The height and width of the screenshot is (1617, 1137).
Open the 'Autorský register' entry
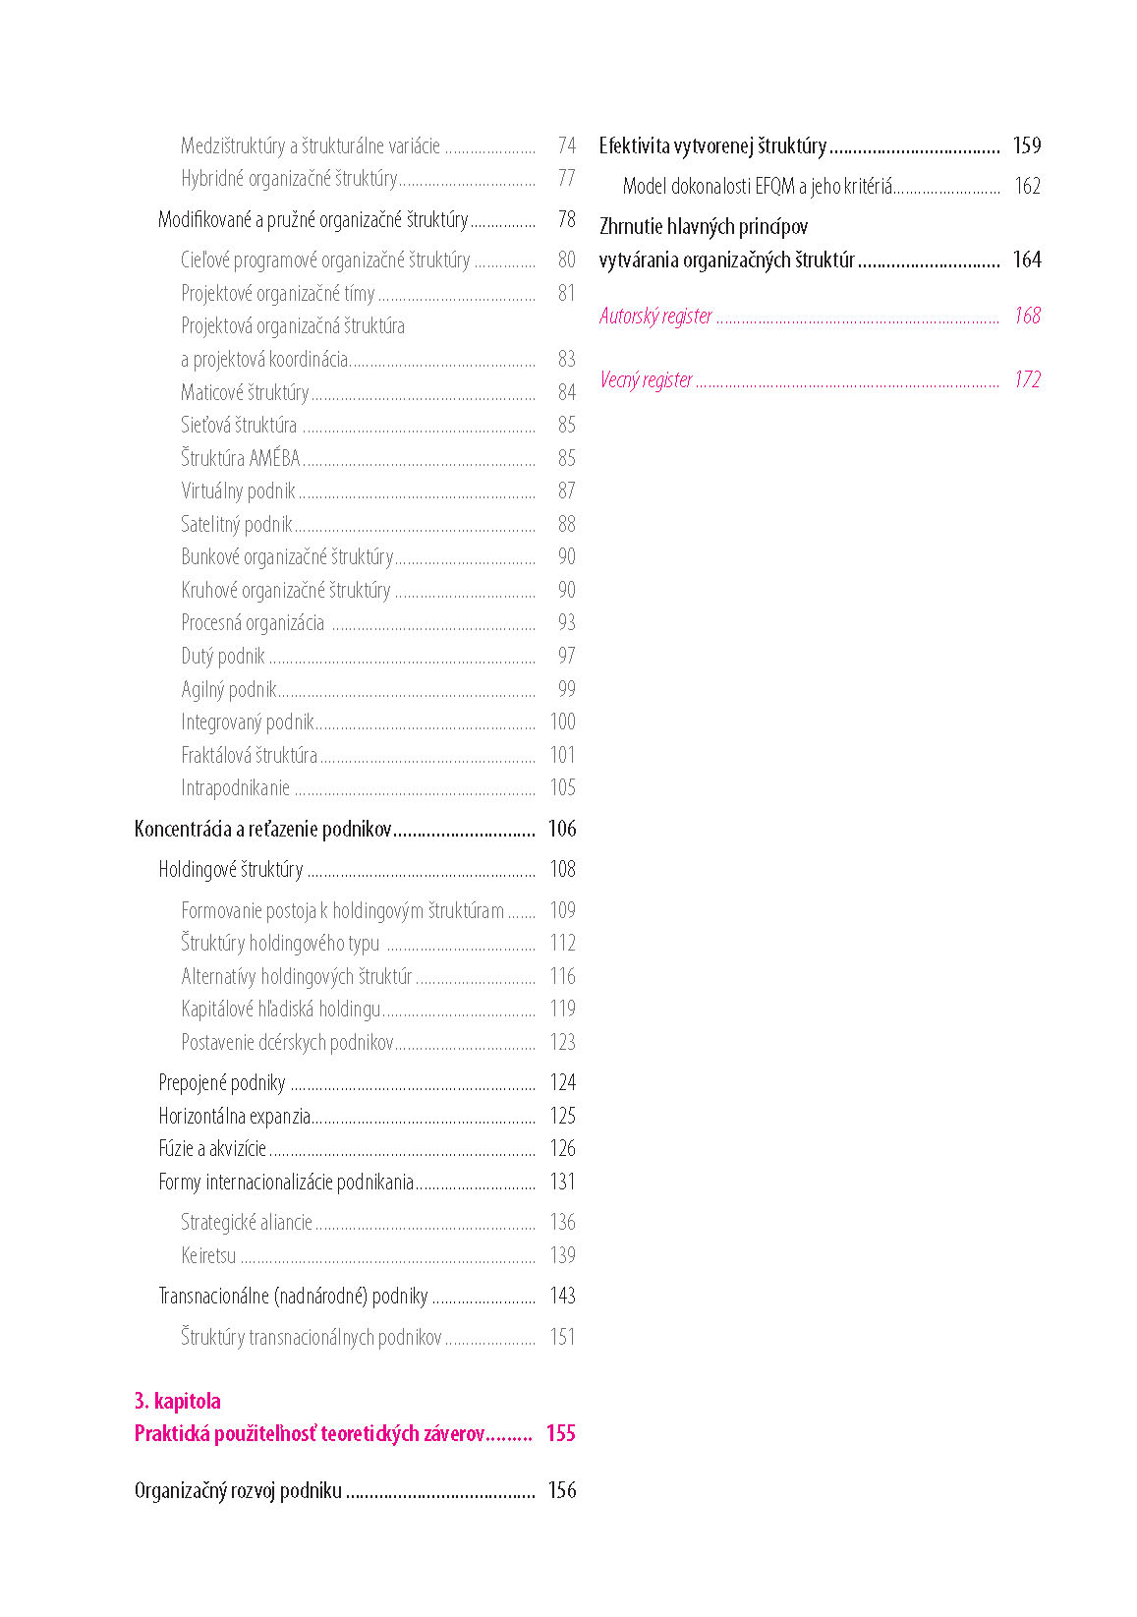coord(655,317)
